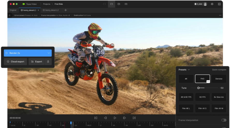This screenshot has height=128, width=230.
Task: Toggle Frame interpolation switch
Action: click(x=224, y=120)
